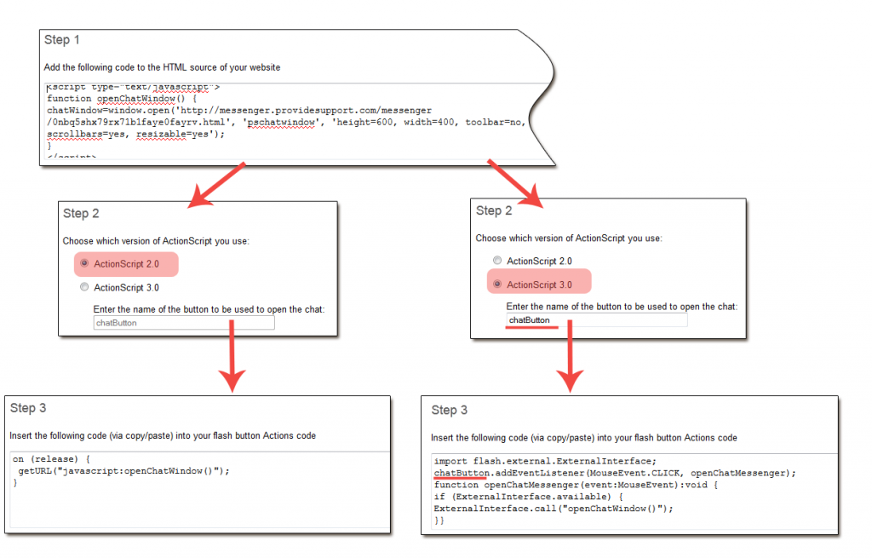Focus the active chatButton name field under ActionScript 3.0
Screen dimensions: 872x558
(x=597, y=319)
